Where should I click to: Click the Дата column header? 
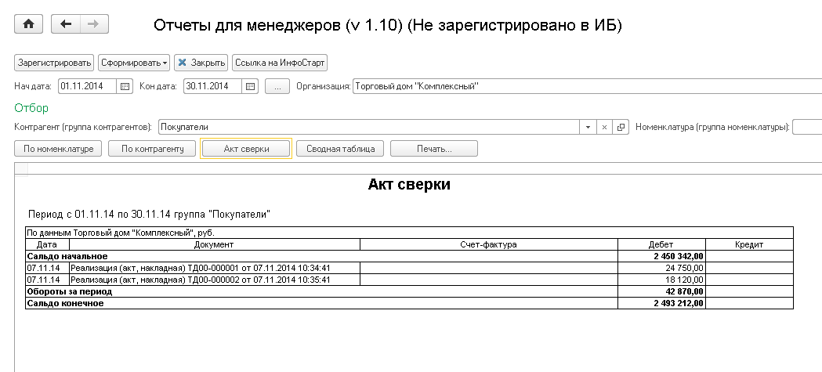pos(47,244)
